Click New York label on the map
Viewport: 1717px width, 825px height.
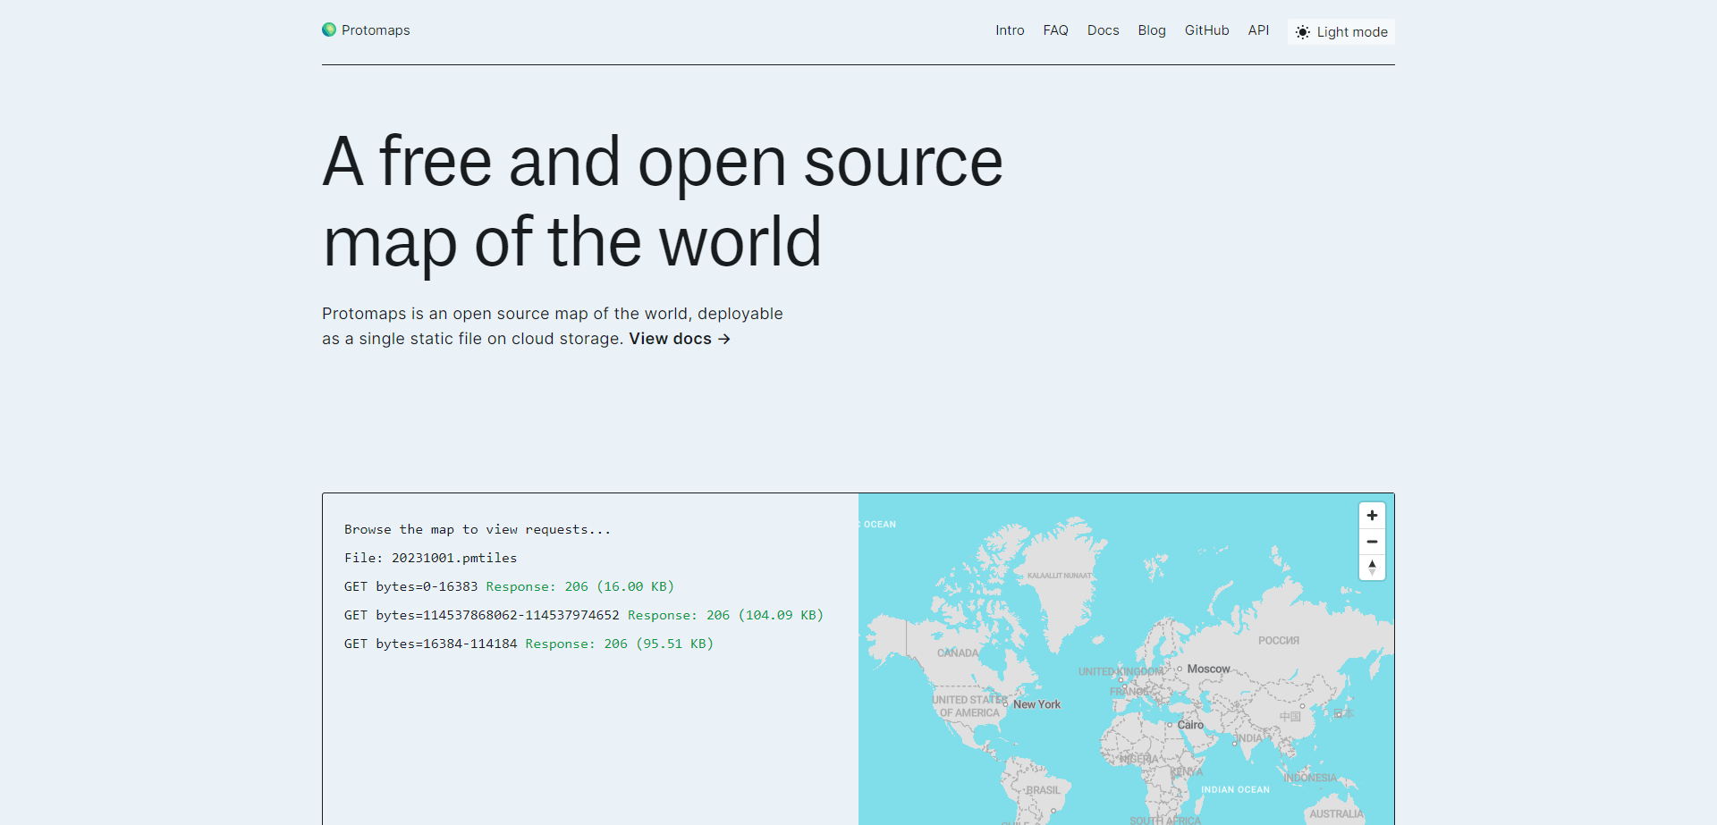(1038, 704)
